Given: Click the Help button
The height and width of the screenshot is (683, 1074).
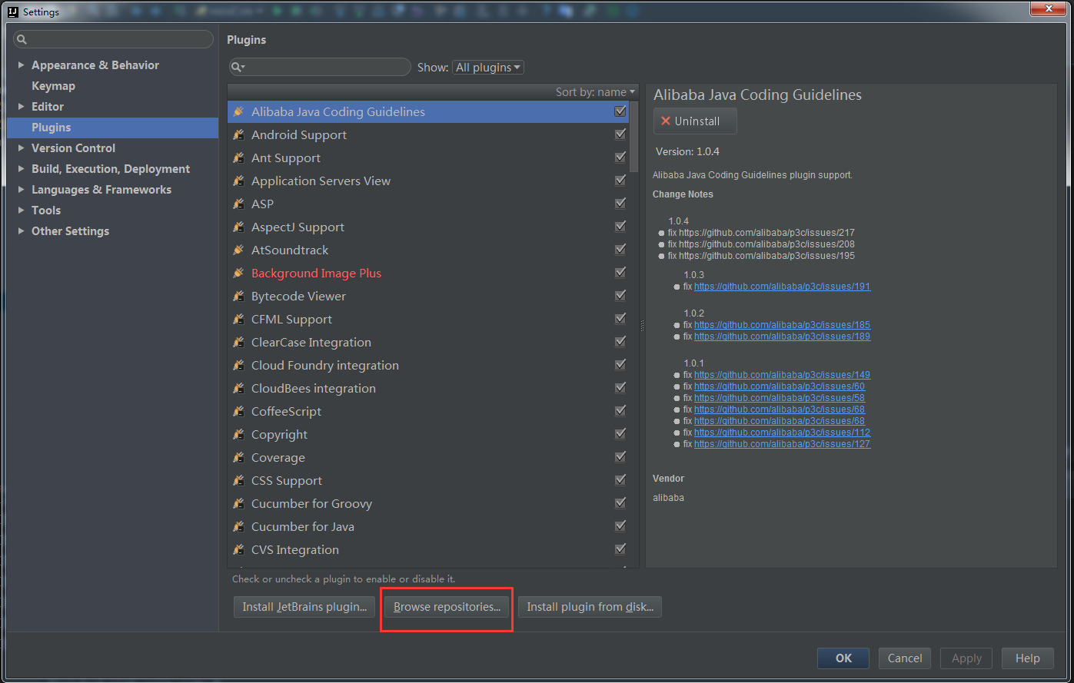Looking at the screenshot, I should tap(1027, 658).
